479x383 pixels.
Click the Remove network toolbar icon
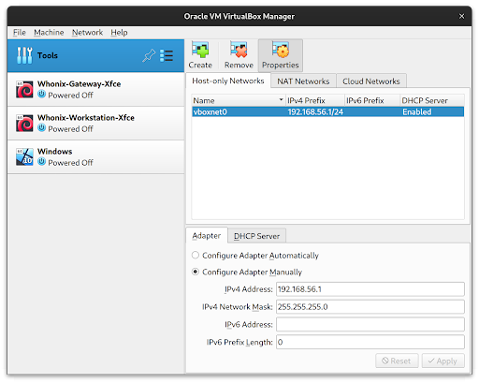tap(239, 50)
